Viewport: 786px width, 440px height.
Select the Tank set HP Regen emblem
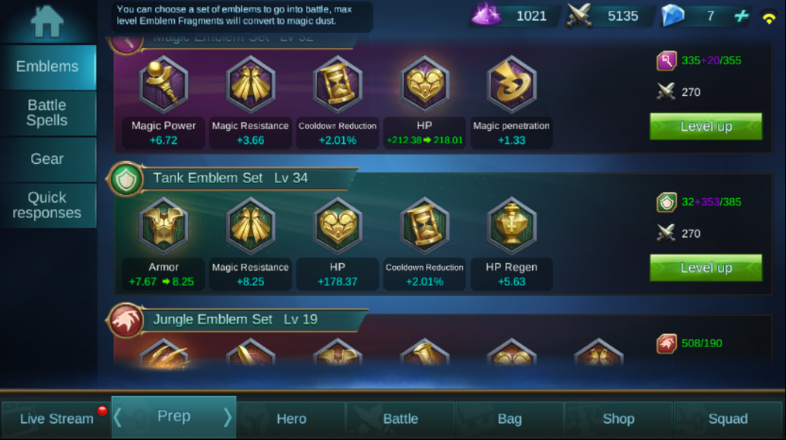[511, 226]
